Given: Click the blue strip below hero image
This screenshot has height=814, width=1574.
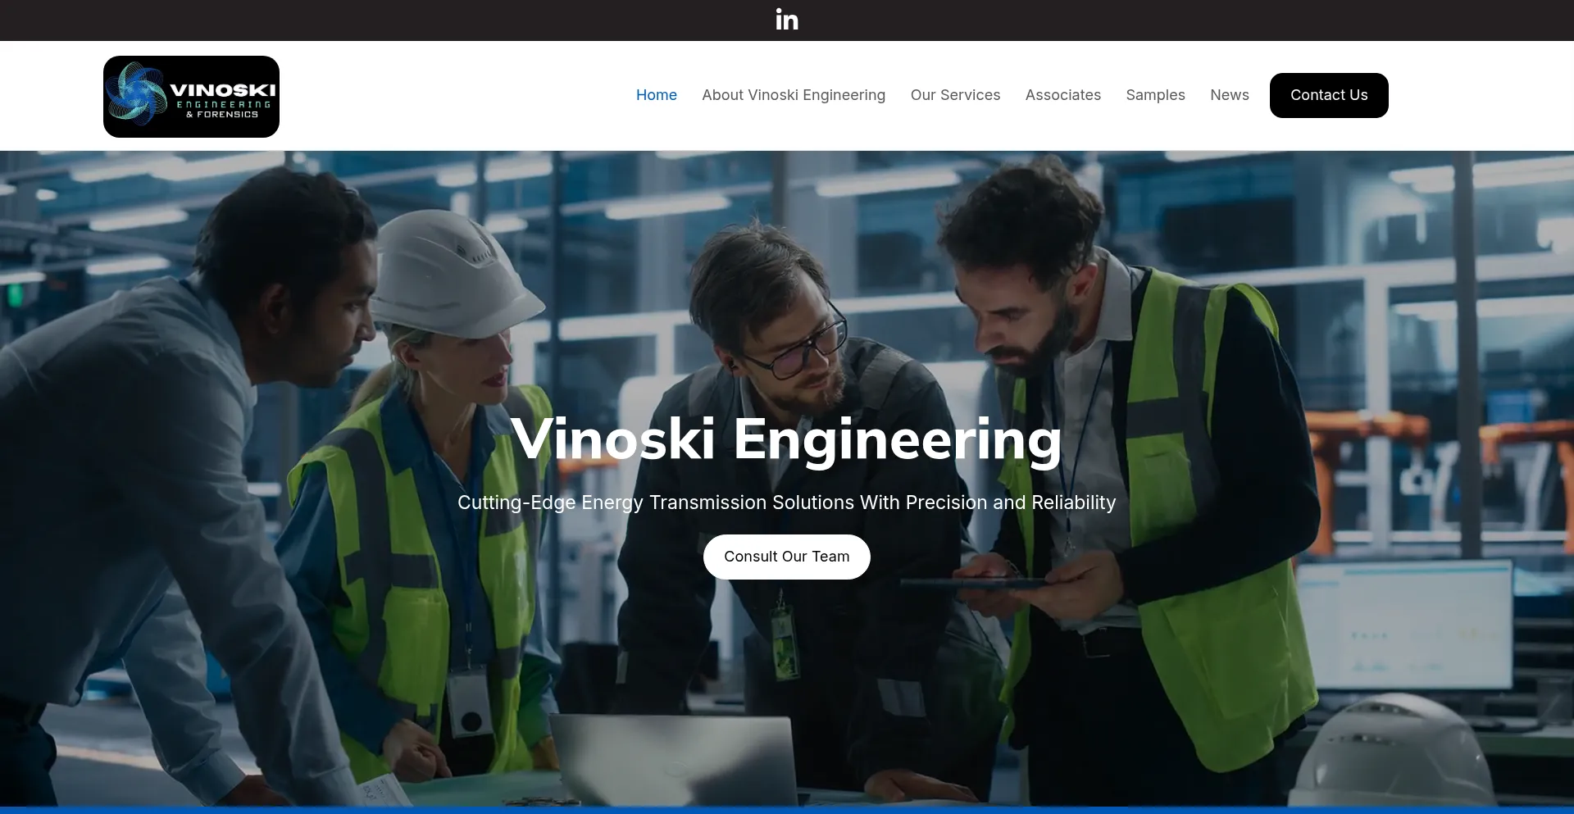Looking at the screenshot, I should (x=787, y=810).
